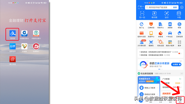
Task: Select the 看看分数变了没 subtitle
Action: pyautogui.click(x=156, y=66)
